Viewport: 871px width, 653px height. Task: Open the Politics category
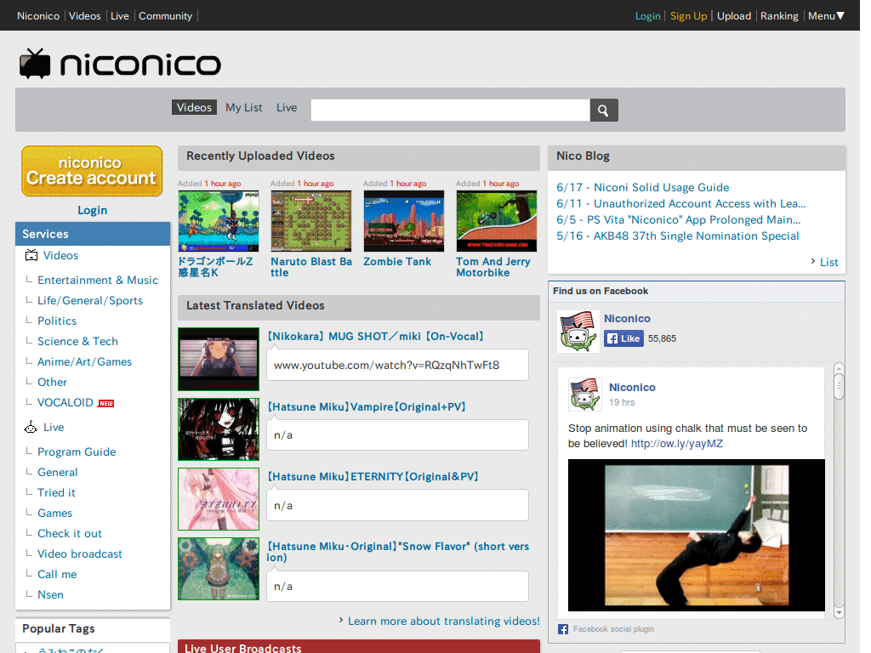click(57, 321)
